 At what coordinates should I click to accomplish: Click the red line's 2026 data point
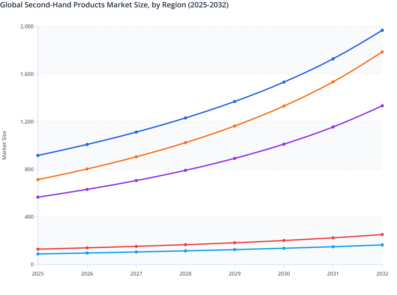pyautogui.click(x=87, y=248)
